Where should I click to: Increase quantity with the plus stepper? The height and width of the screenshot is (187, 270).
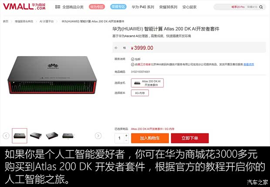[126, 136]
